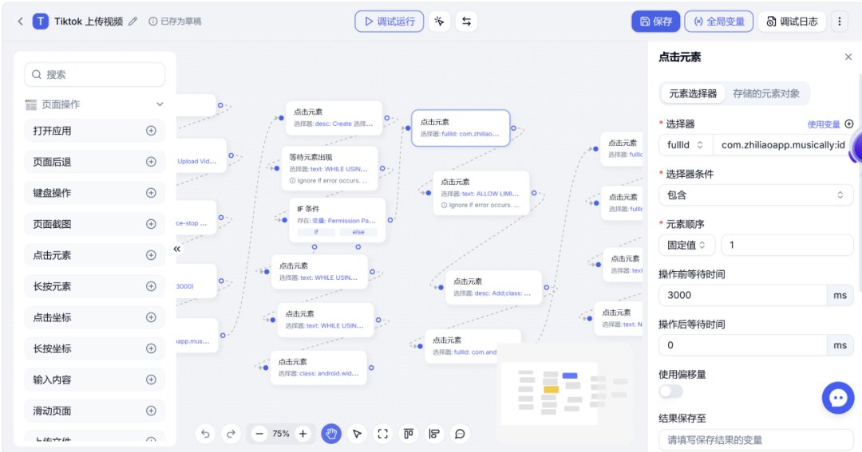Image resolution: width=862 pixels, height=452 pixels.
Task: Select the node with desc: Create selector
Action: tap(334, 117)
